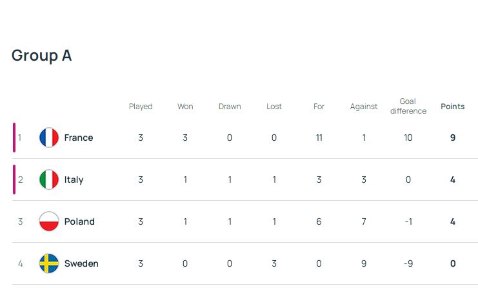The image size is (478, 288).
Task: Open the Poland team link
Action: [x=79, y=221]
